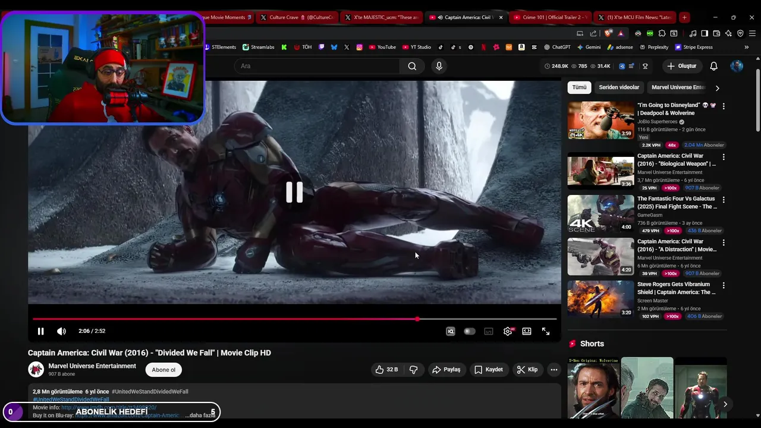This screenshot has width=761, height=428.
Task: Click the Klip scissors button
Action: [527, 370]
